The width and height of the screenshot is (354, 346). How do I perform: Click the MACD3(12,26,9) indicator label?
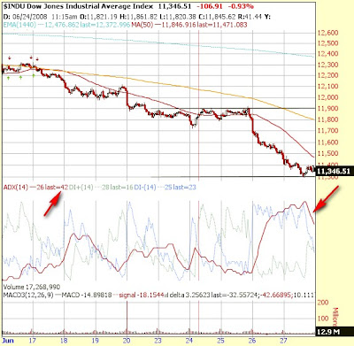click(x=28, y=295)
